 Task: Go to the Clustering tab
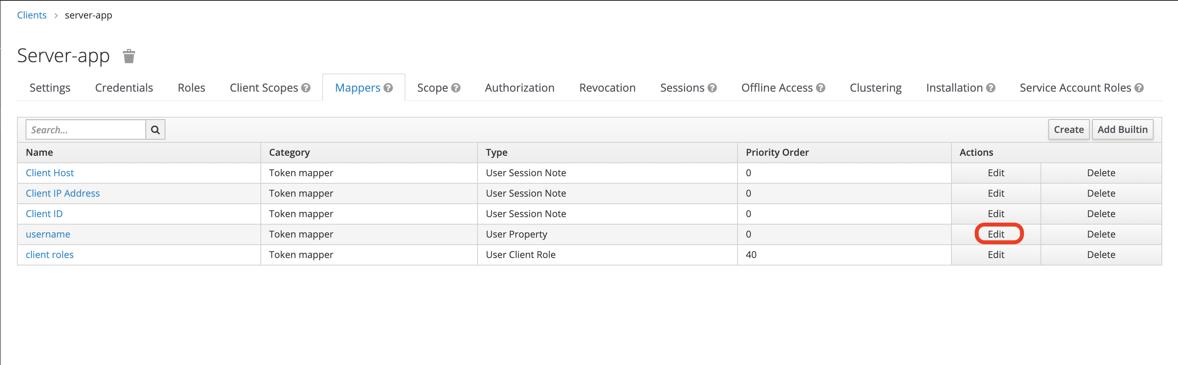pyautogui.click(x=875, y=88)
